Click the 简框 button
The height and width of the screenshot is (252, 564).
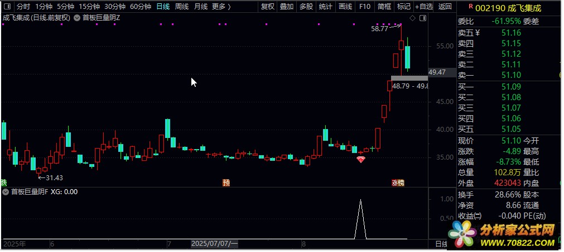click(384, 7)
